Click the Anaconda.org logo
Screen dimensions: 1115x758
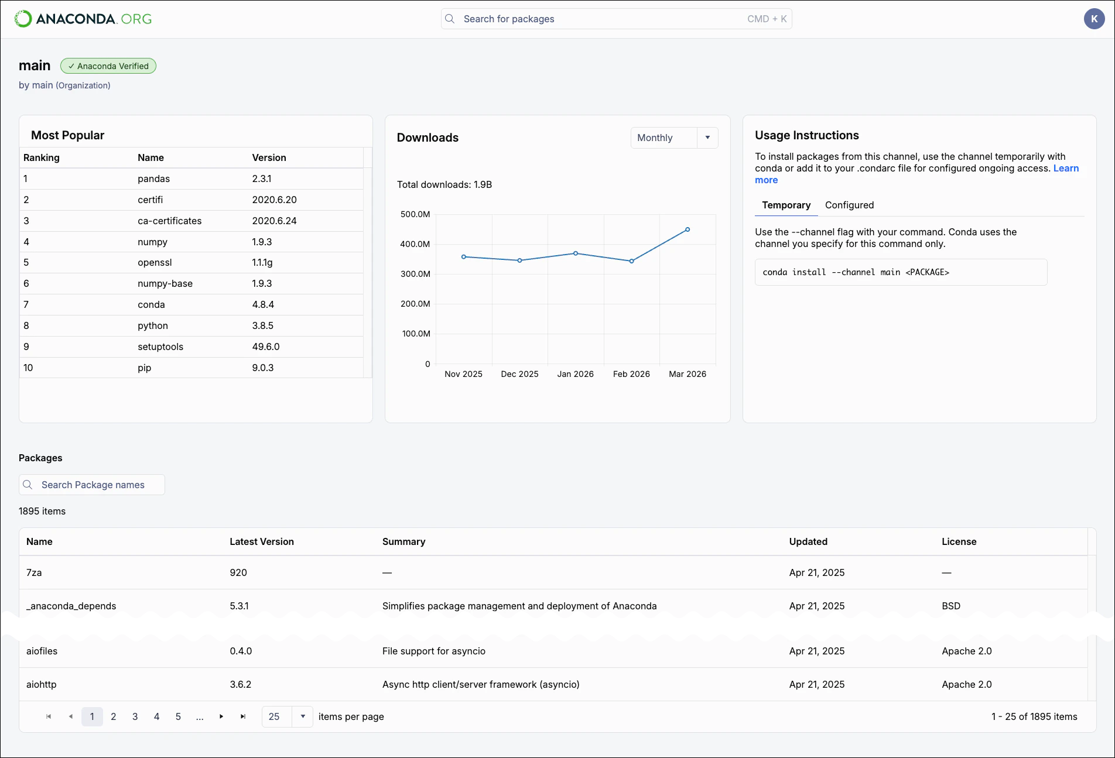coord(83,19)
